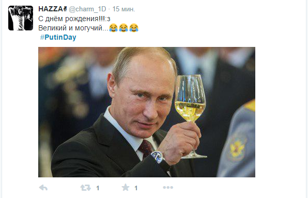Click the small emoji next to the HAZZA name

tap(65, 9)
